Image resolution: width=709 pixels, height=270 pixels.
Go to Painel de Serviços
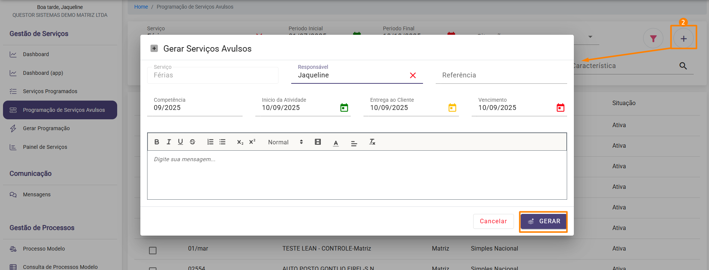(45, 147)
